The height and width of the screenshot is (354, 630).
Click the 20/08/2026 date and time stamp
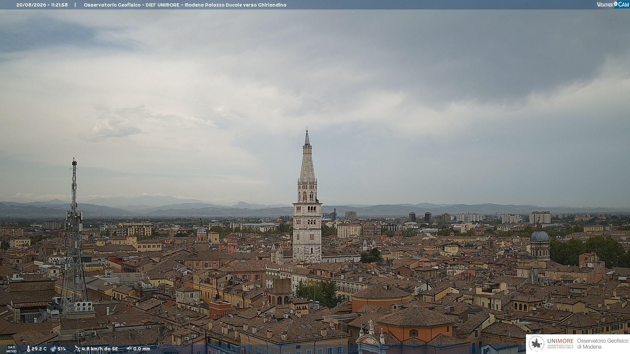click(42, 5)
